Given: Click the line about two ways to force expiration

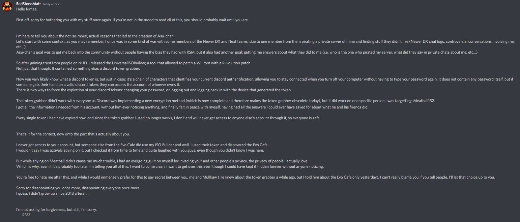Looking at the screenshot, I should pos(153,90).
